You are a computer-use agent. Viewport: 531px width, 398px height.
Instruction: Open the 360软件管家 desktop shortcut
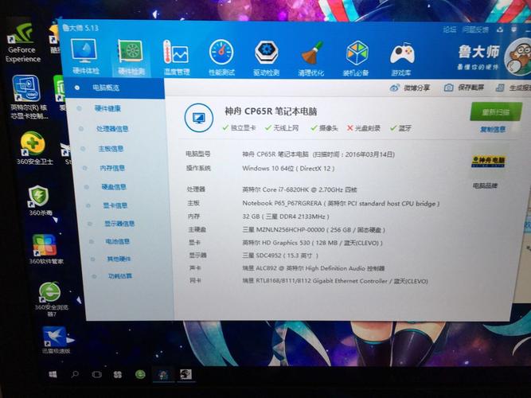[x=45, y=249]
